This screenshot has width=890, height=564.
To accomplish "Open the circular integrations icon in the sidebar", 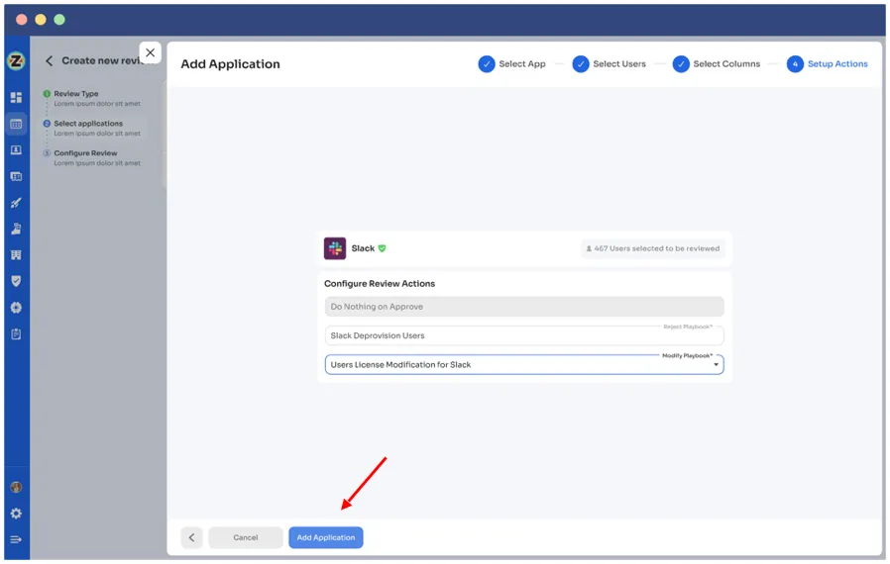I will click(16, 308).
